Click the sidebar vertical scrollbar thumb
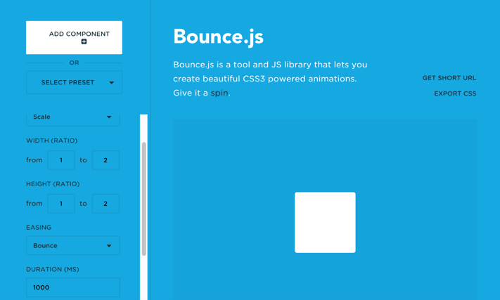This screenshot has height=300, width=500. click(x=144, y=198)
